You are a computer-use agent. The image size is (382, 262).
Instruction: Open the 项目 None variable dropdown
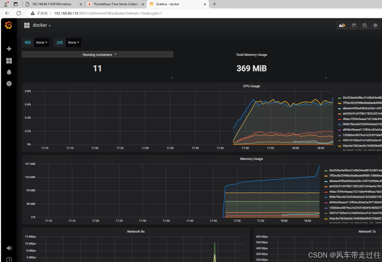pyautogui.click(x=42, y=43)
